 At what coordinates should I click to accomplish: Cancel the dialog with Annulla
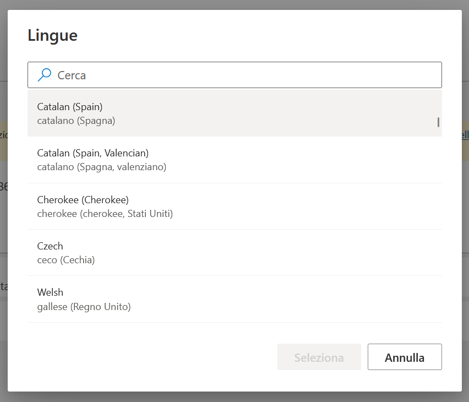coord(405,357)
